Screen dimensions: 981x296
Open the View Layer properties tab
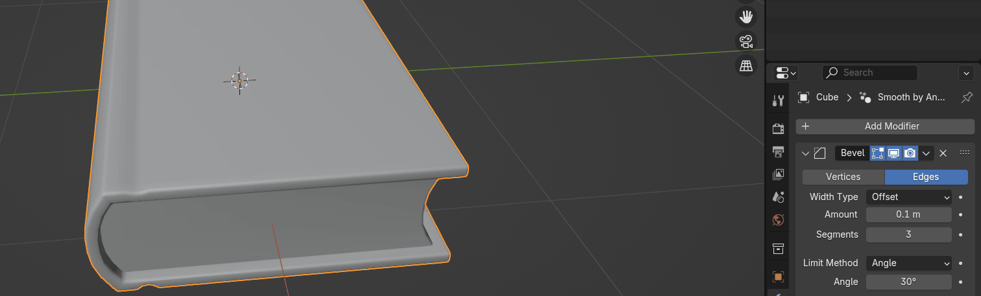pos(778,174)
